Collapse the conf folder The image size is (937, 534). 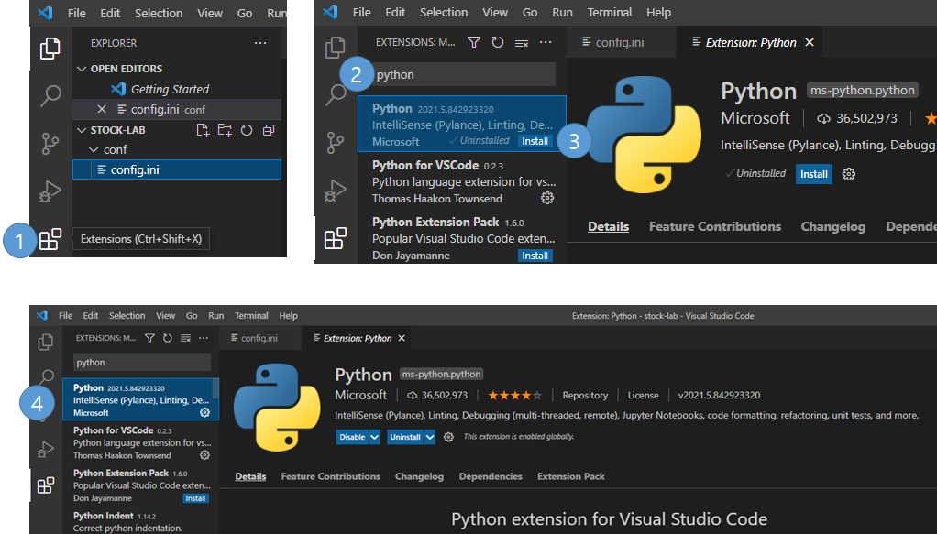[94, 149]
